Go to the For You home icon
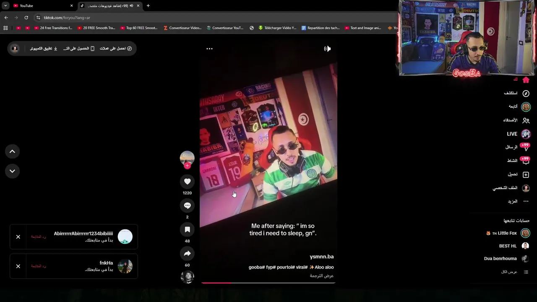 coord(526,80)
